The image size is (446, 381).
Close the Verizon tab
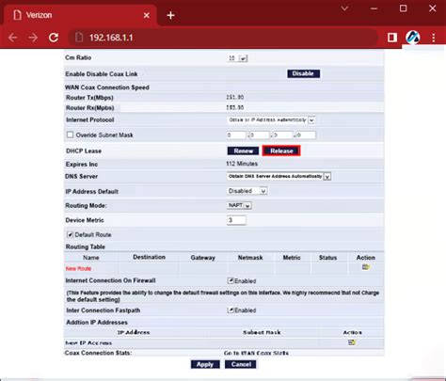[147, 15]
